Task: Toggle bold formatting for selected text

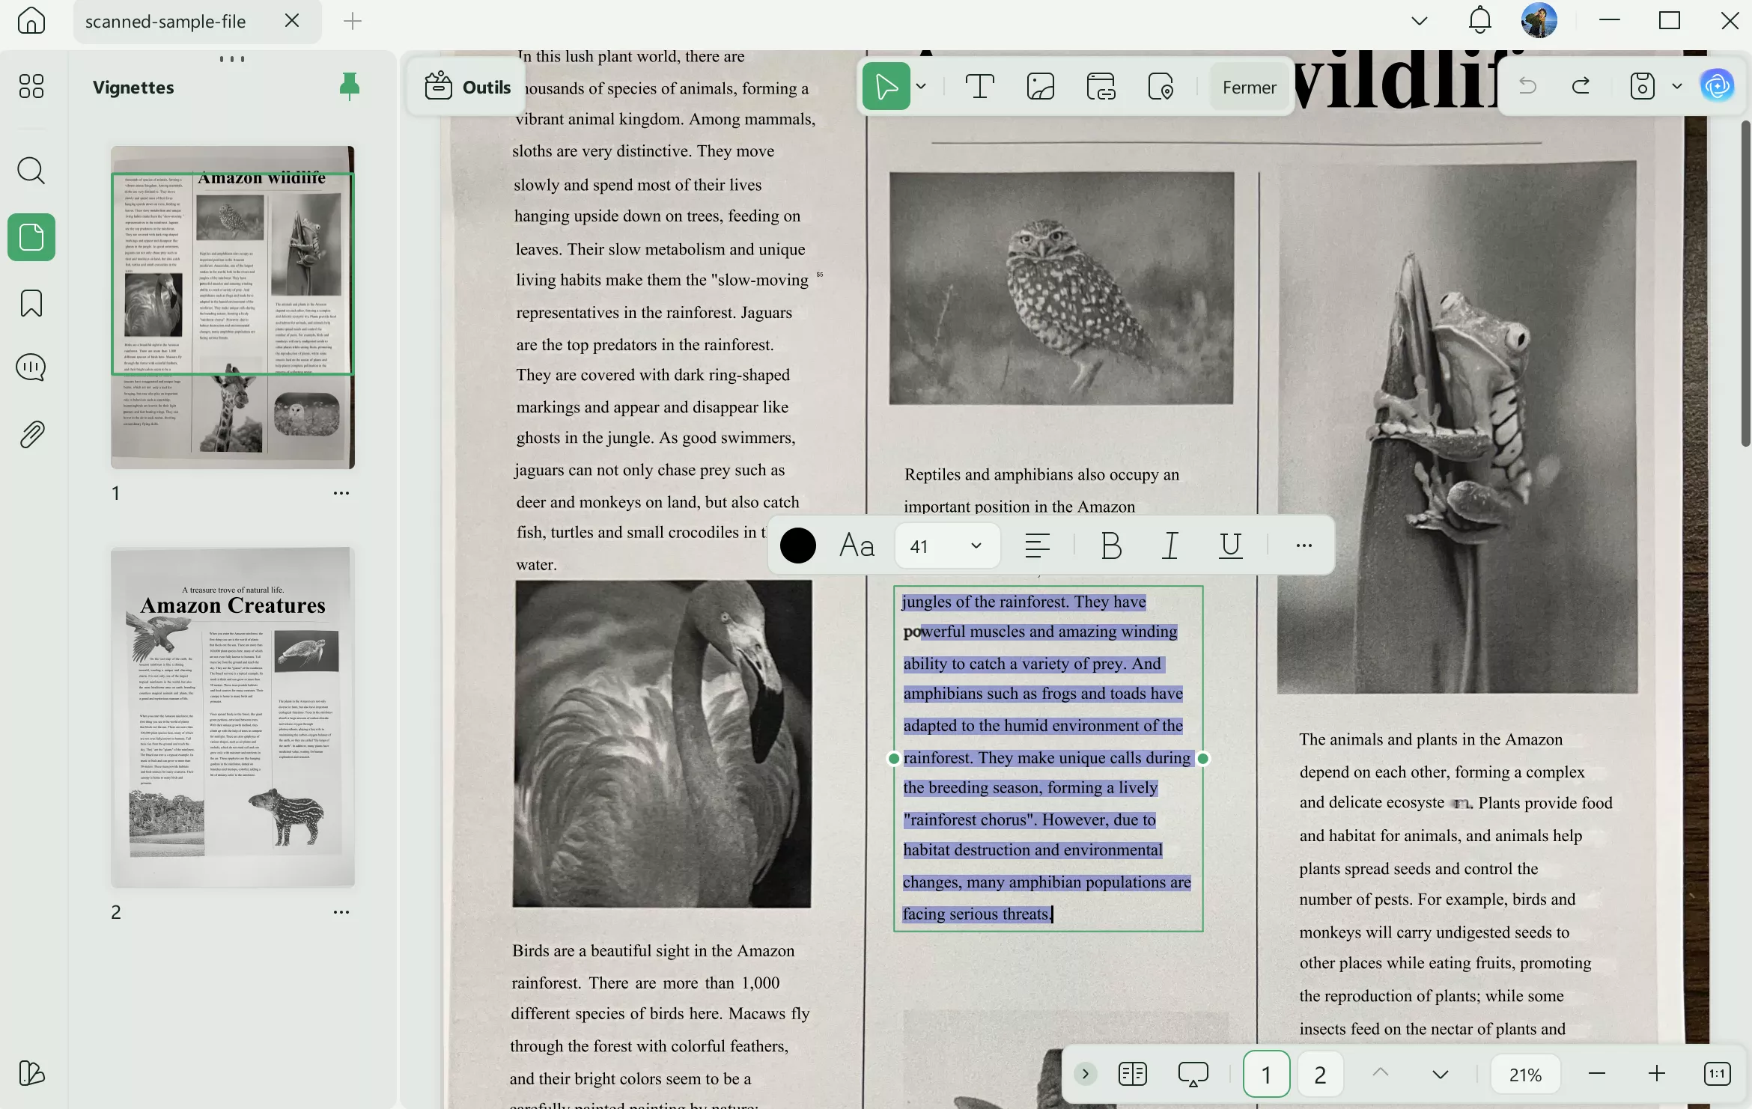Action: click(x=1112, y=546)
